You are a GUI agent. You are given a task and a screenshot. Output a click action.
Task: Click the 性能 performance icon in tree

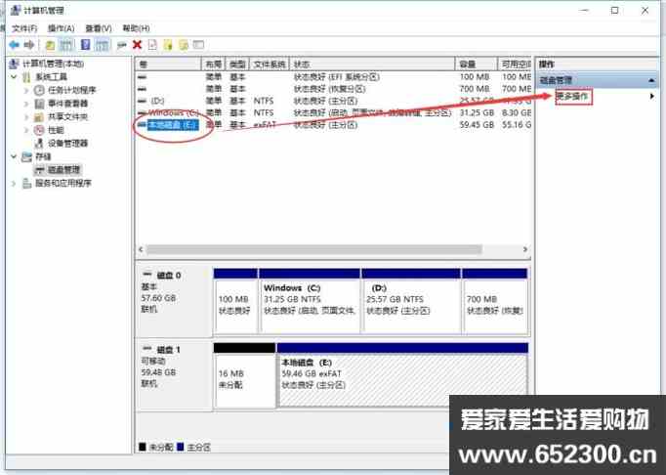tap(39, 130)
